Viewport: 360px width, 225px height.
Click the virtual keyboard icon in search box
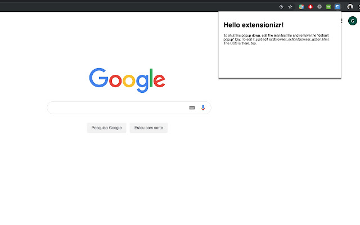192,108
